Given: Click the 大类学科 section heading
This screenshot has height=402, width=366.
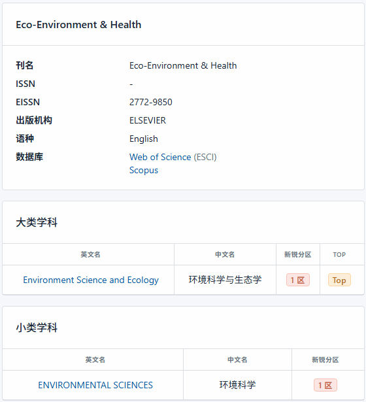Looking at the screenshot, I should pos(37,222).
